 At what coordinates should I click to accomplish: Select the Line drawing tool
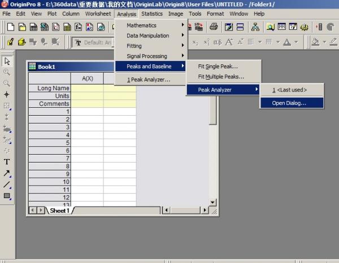pos(7,185)
